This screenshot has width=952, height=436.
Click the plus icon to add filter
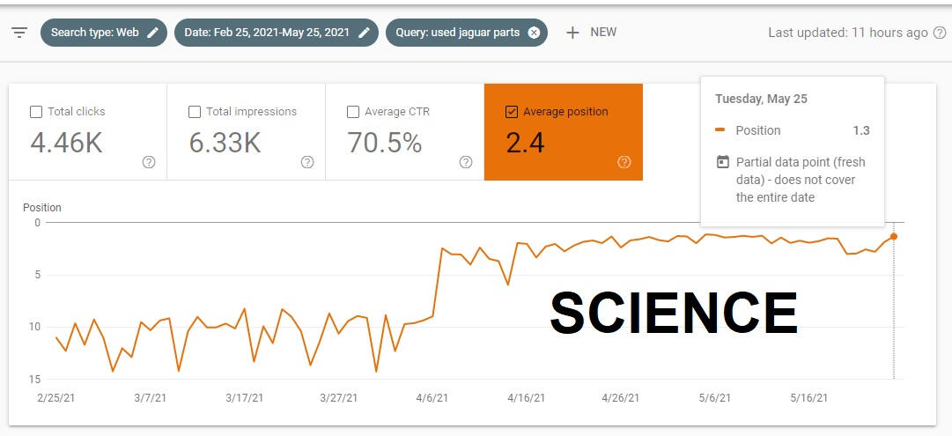572,33
